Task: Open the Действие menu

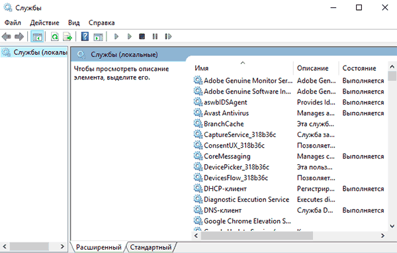Action: 44,23
